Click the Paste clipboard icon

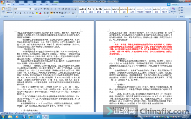pyautogui.click(x=3, y=10)
